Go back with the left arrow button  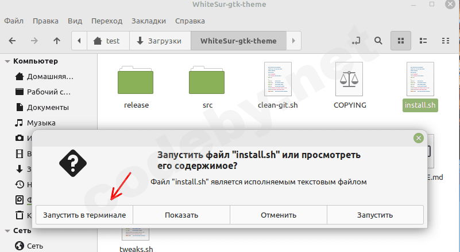(x=12, y=41)
